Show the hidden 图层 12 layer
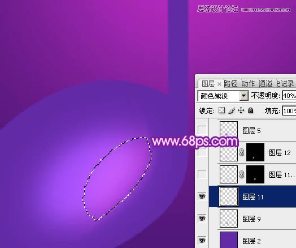Viewport: 296px width, 248px height. point(202,152)
